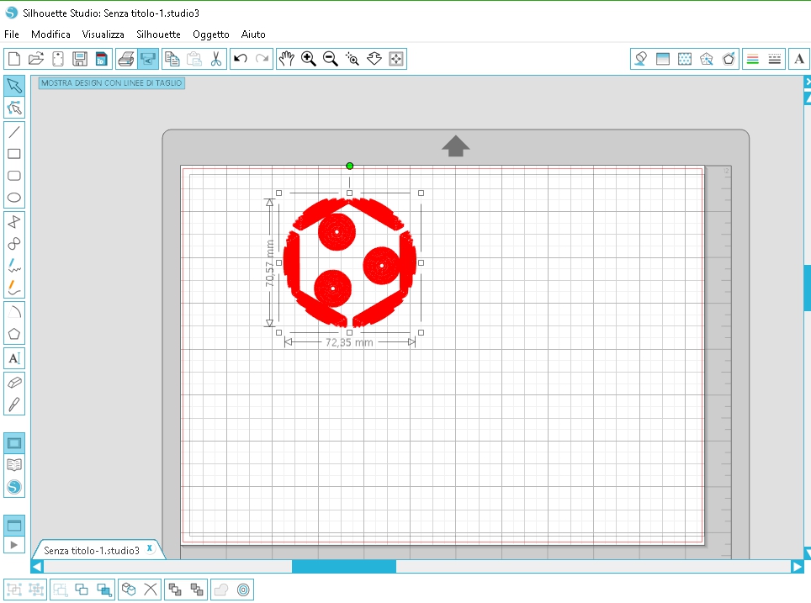Open the Modifica menu

click(50, 34)
